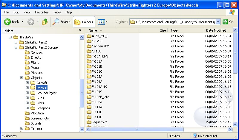This screenshot has width=239, height=140.
Task: Click the file list vertical scrollbar thumb
Action: click(235, 53)
